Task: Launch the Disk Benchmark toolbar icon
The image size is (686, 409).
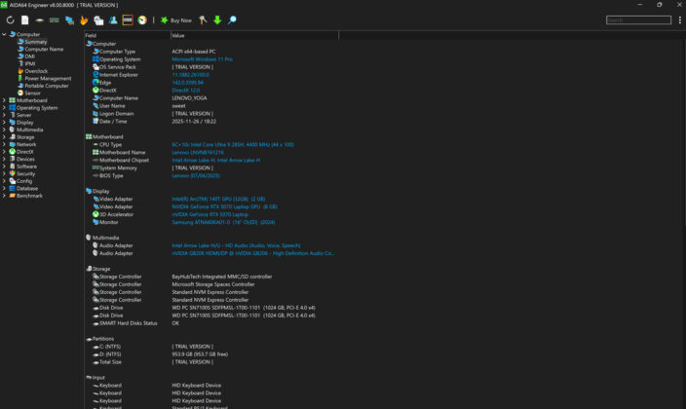Action: [39, 20]
